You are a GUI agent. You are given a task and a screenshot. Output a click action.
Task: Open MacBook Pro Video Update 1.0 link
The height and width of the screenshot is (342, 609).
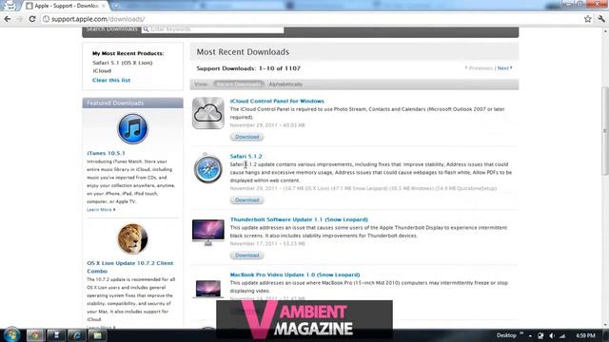(x=295, y=275)
